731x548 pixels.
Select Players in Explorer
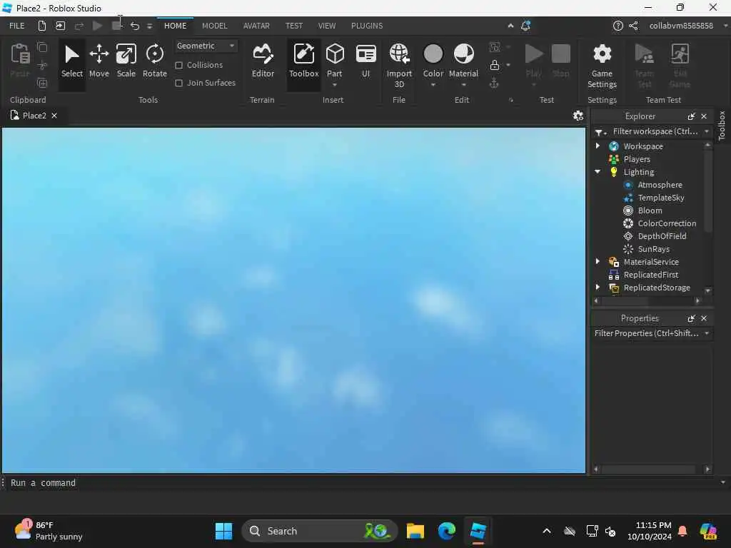point(637,159)
